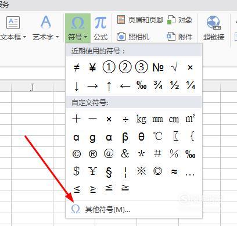The image size is (237, 226).
Task: Insert the ¦ broken bar symbol
Action: pos(125,172)
